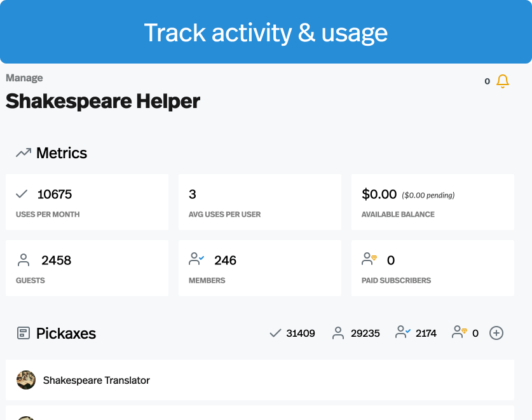Click the Manage breadcrumb label
Image resolution: width=532 pixels, height=420 pixels.
pyautogui.click(x=24, y=78)
